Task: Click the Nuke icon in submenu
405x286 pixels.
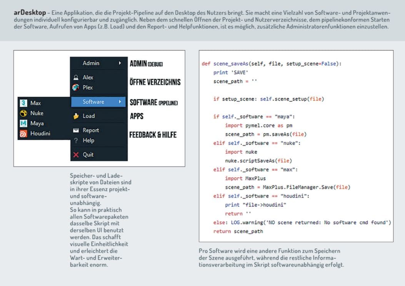Action: [x=23, y=113]
